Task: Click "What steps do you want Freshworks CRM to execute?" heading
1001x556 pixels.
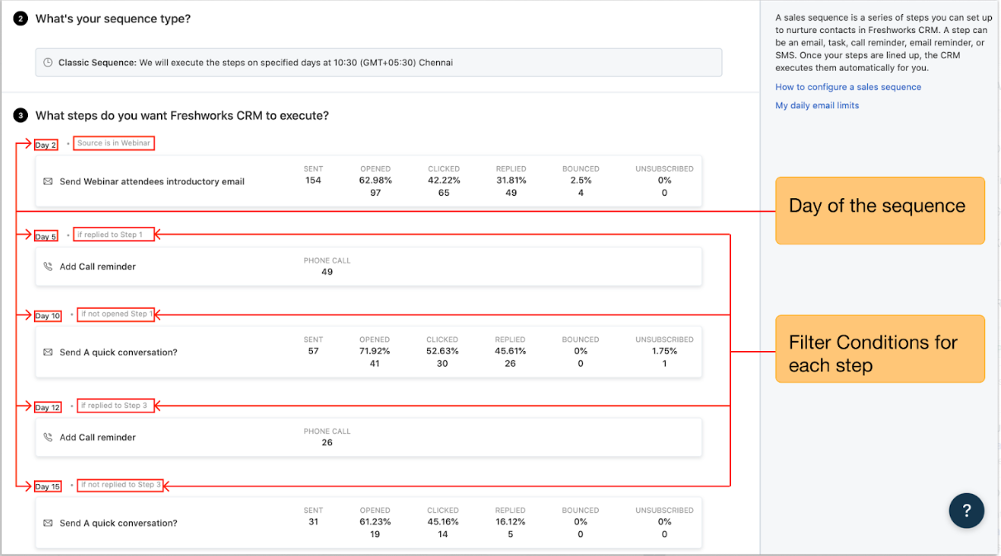Action: coord(183,116)
